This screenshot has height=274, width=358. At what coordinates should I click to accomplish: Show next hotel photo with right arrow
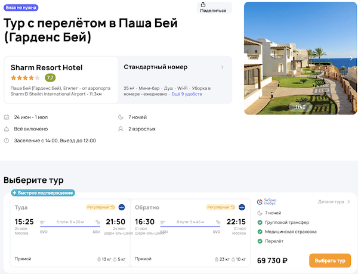(x=351, y=59)
